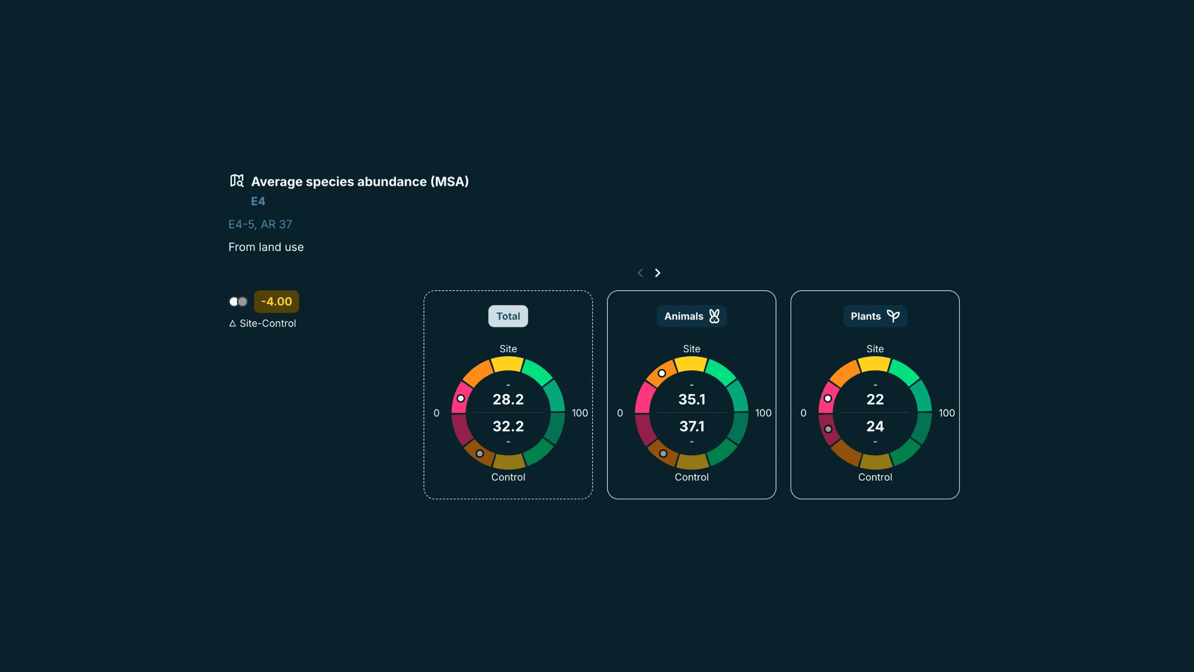
Task: Go to the next card page arrow
Action: pos(658,273)
